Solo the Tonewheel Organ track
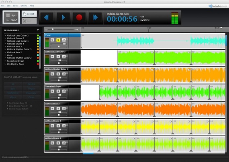229x162 pixels. coord(58,91)
